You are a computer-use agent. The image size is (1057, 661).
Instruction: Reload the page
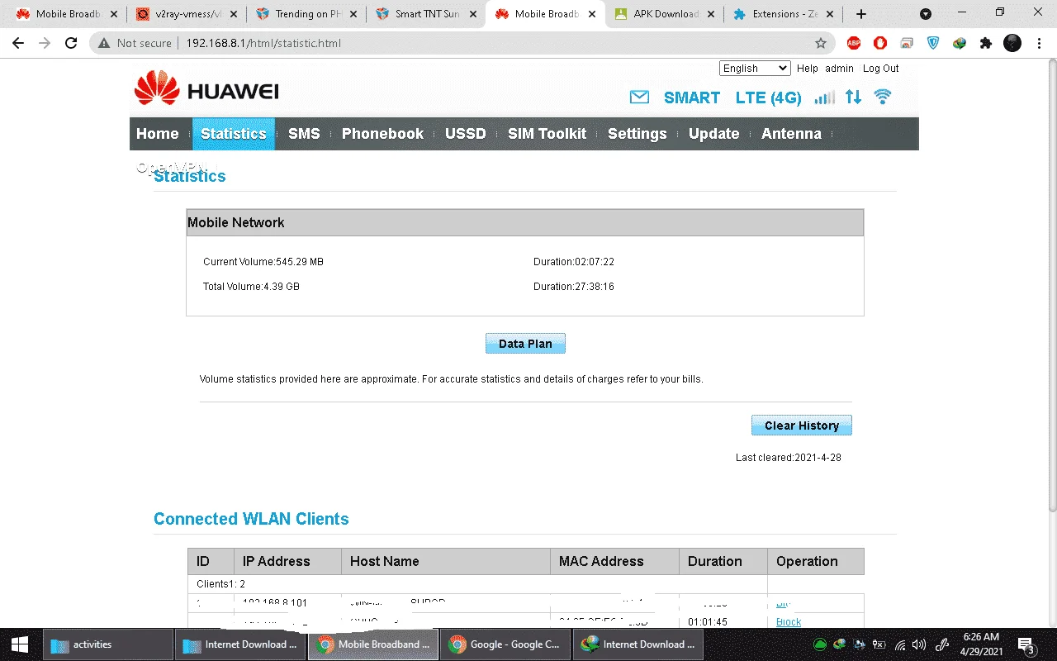71,43
